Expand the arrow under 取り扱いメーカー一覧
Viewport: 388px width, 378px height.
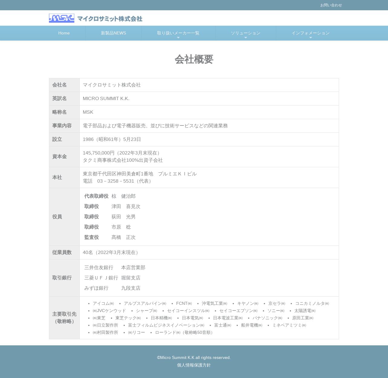[178, 37]
